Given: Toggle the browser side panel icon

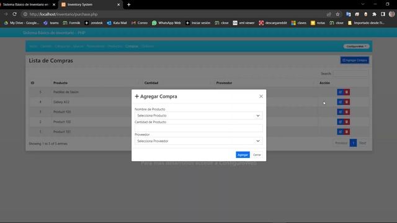Looking at the screenshot, I should coord(383,14).
